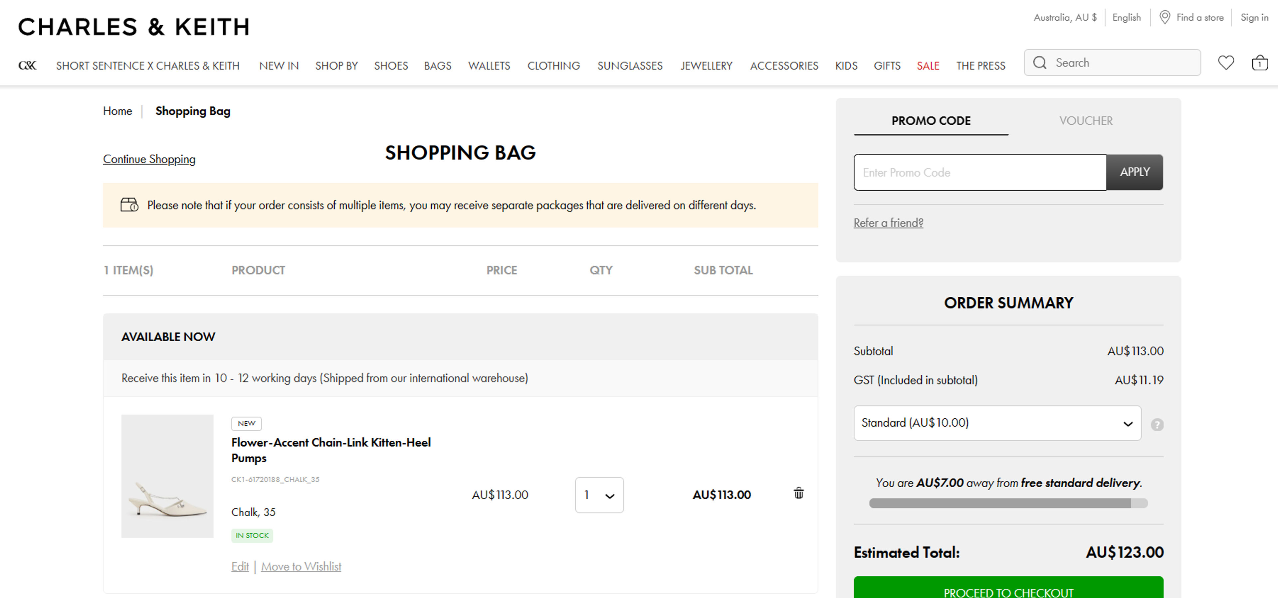Open the WALLETS menu
Image resolution: width=1278 pixels, height=598 pixels.
point(489,66)
